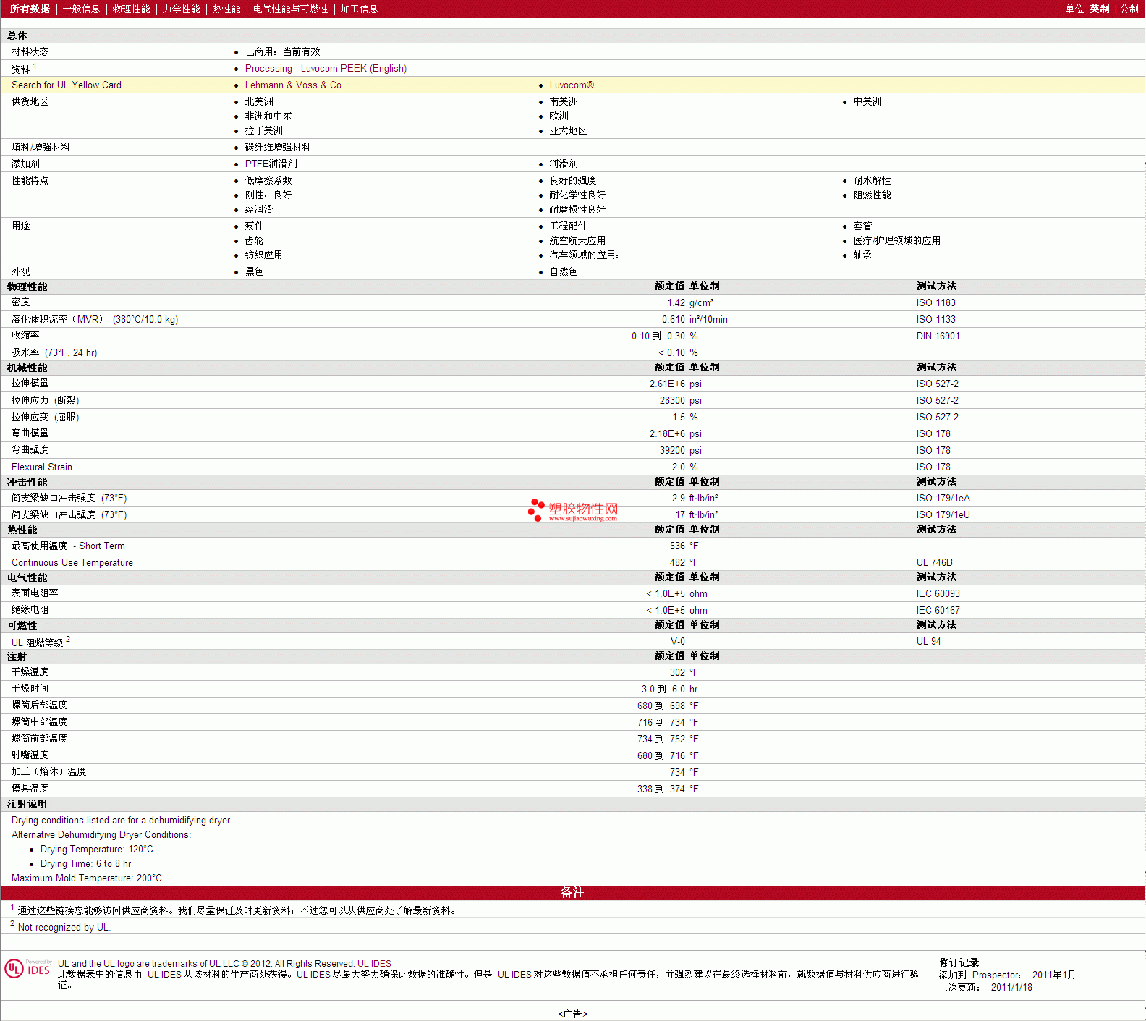Click the 航空航天应用 use entry

577,240
